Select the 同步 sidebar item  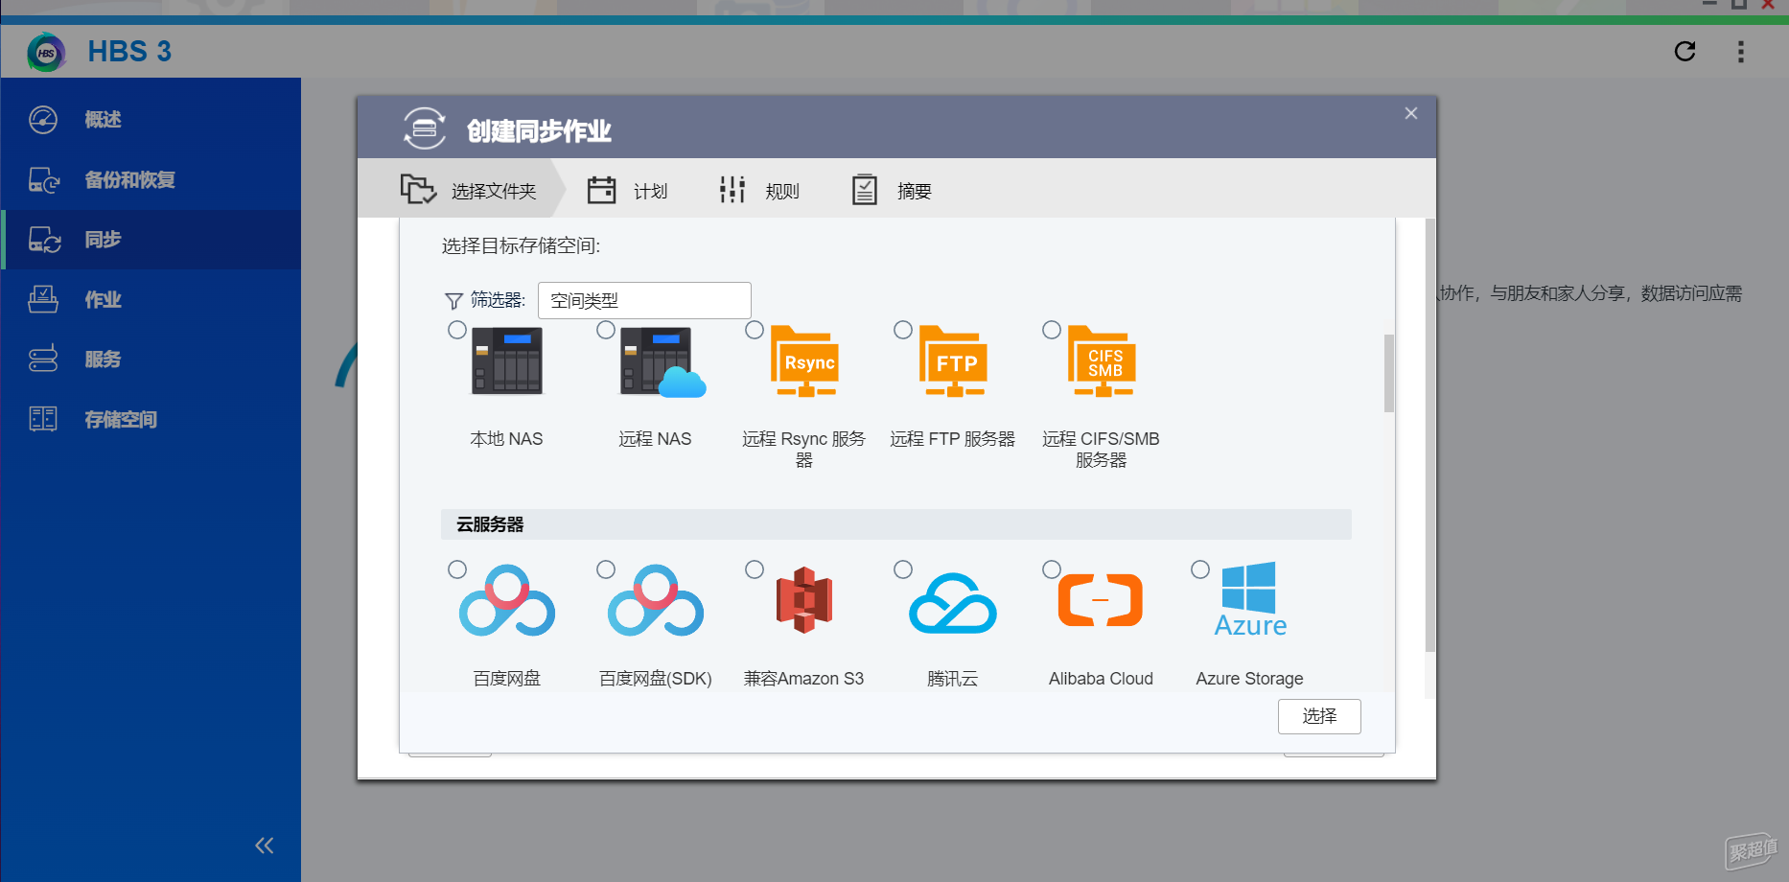pyautogui.click(x=151, y=240)
